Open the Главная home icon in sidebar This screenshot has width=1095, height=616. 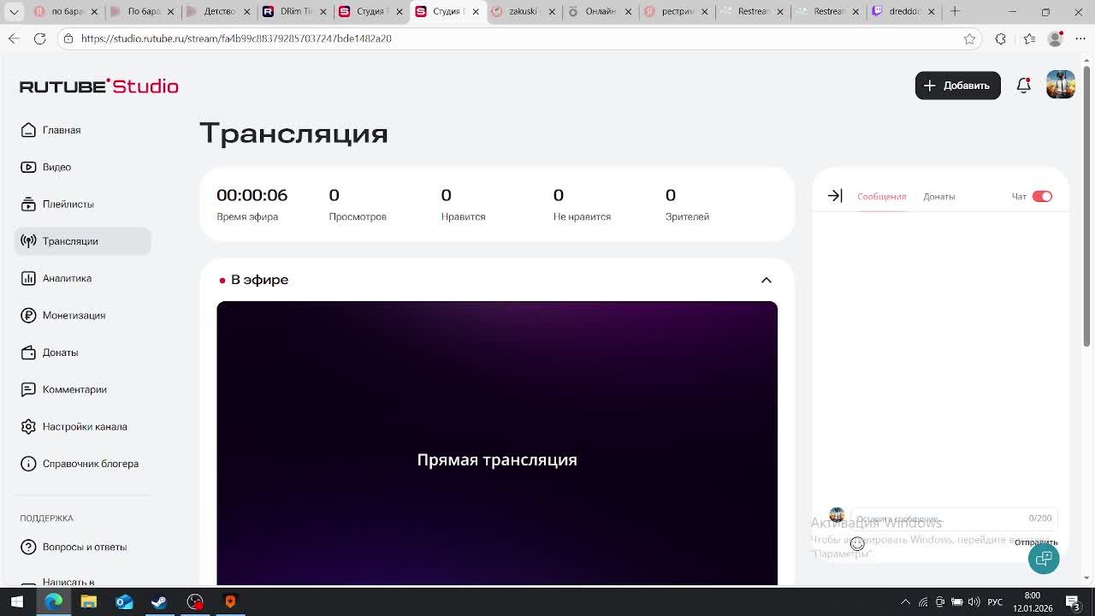tap(28, 130)
